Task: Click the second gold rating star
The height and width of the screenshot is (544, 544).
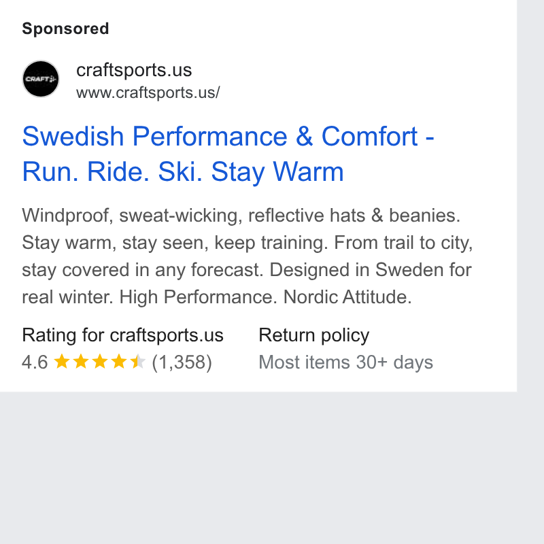Action: click(x=81, y=361)
